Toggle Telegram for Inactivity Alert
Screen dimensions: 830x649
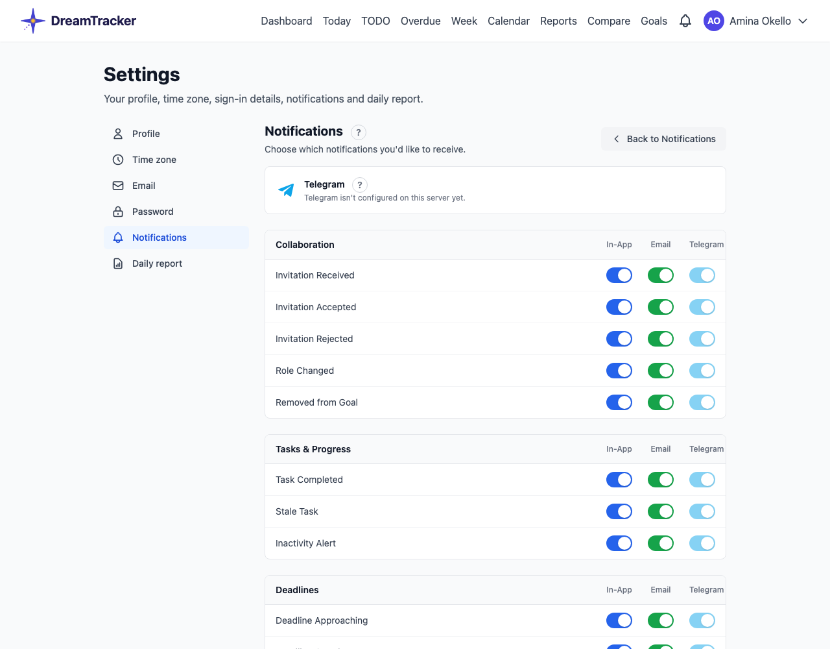(x=702, y=543)
